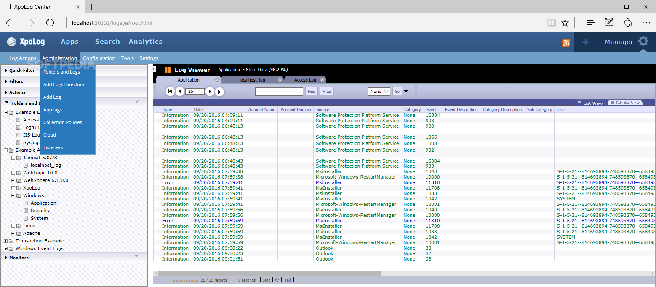This screenshot has width=656, height=287.
Task: Open the black arrow menu beside Go
Action: tap(406, 91)
